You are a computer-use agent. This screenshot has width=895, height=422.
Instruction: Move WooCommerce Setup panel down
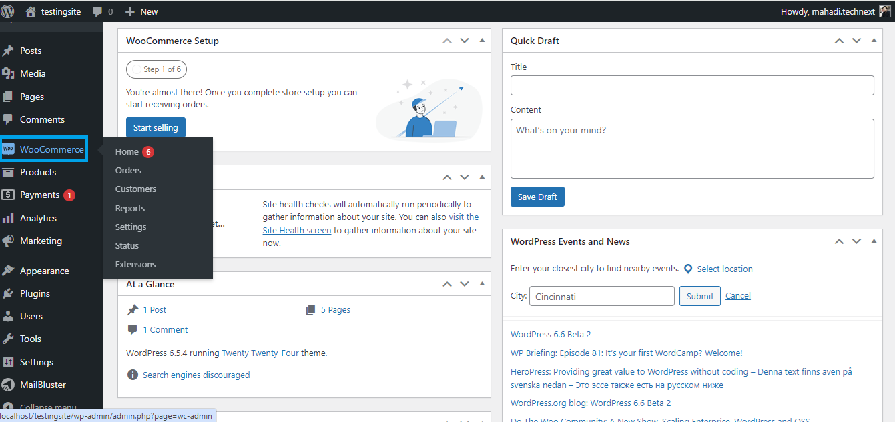coord(465,41)
